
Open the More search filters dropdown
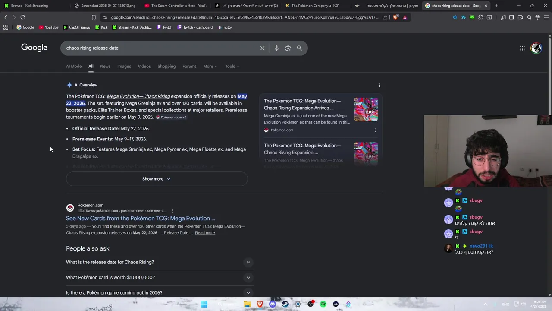[x=210, y=66]
